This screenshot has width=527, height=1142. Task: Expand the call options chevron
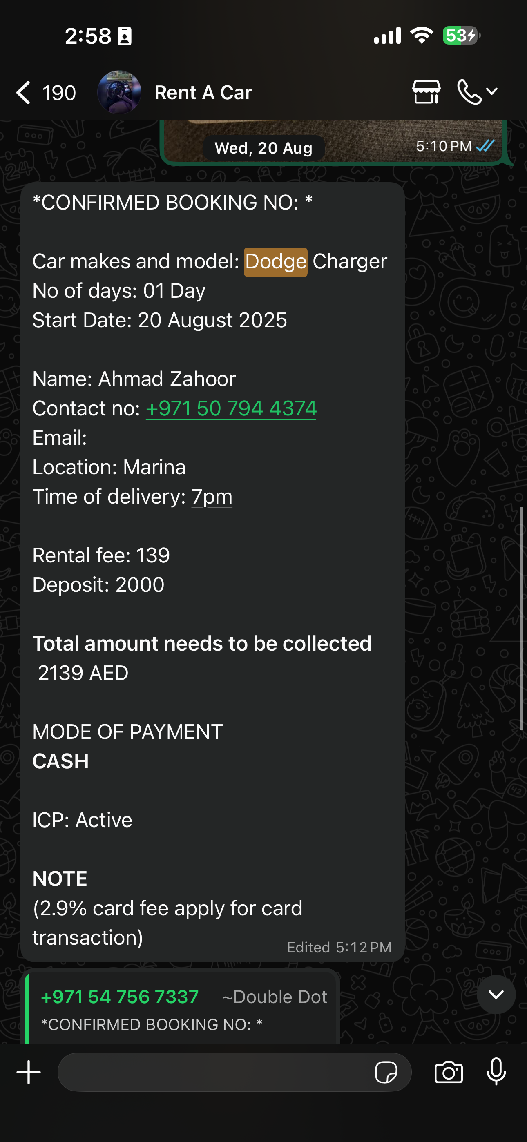click(x=492, y=91)
